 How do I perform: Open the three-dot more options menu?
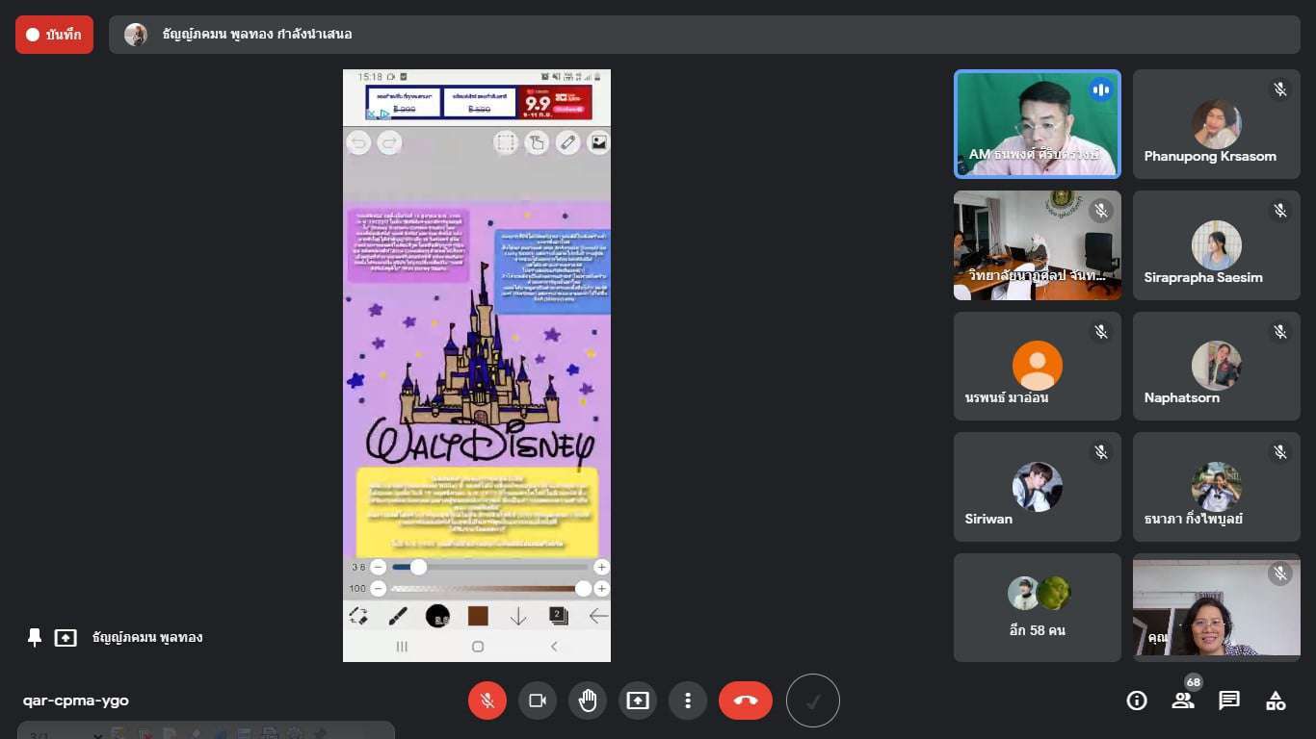[x=688, y=701]
